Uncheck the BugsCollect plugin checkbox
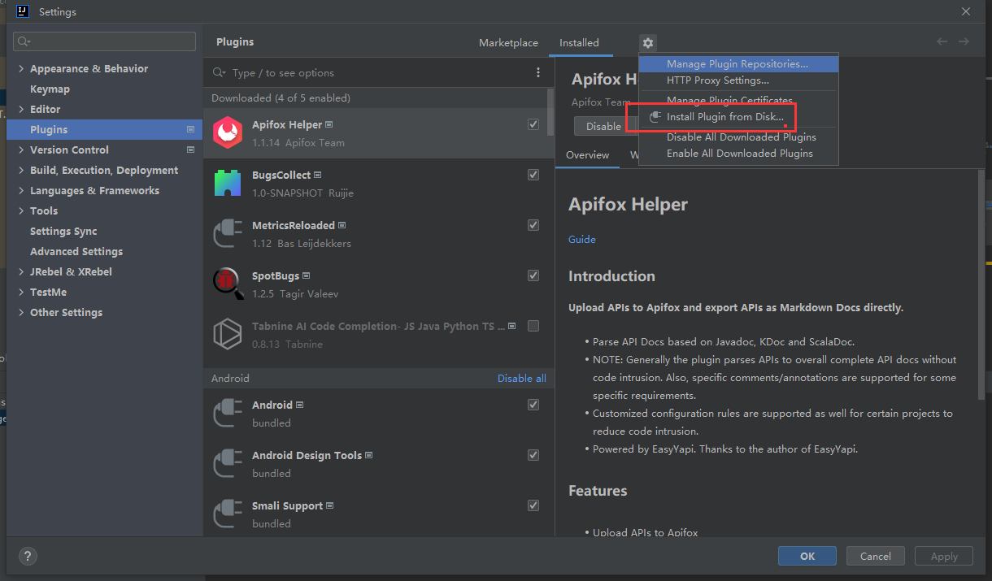 click(x=533, y=175)
